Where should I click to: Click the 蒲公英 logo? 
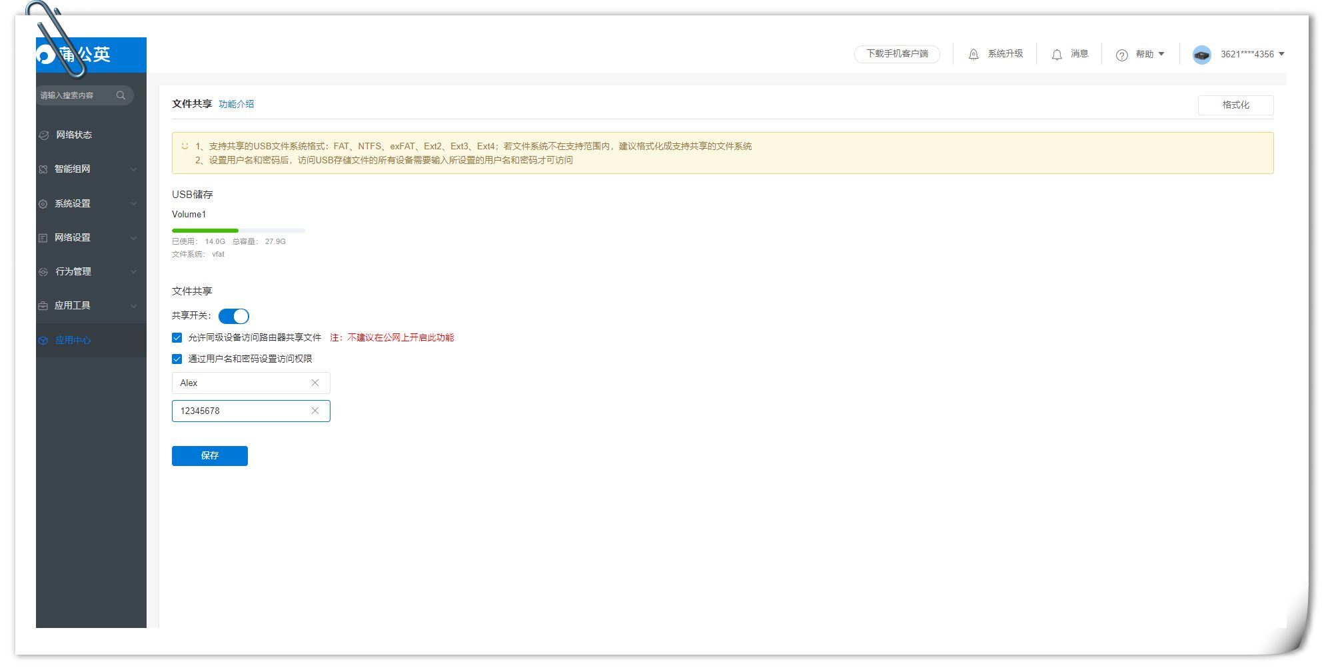[75, 55]
